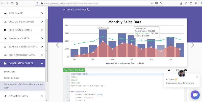Screen dimensions: 202x102
Task: Expand the Area Charts section
Action: click(x=23, y=13)
